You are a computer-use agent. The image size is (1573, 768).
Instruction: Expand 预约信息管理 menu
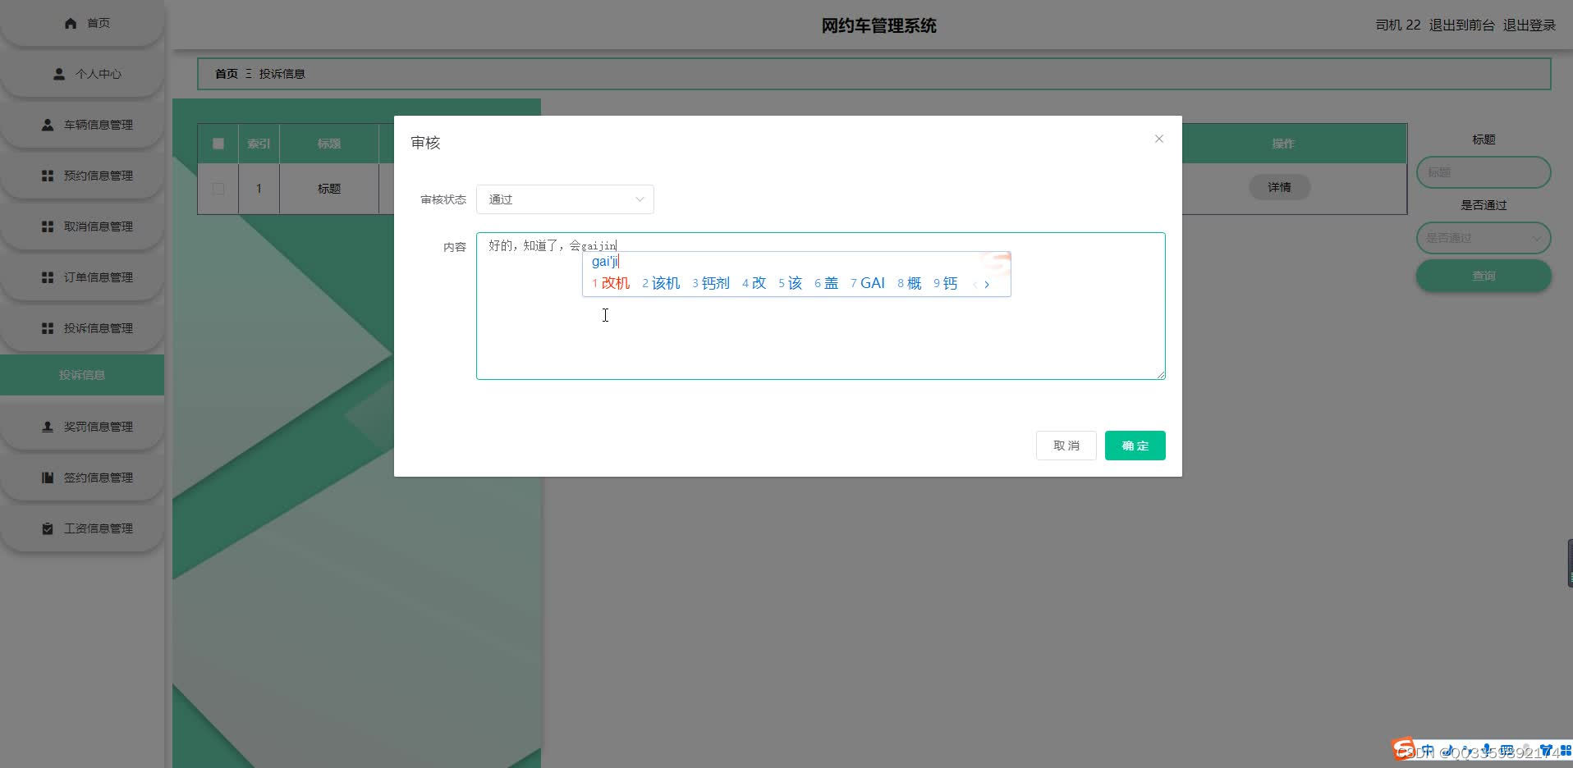point(82,176)
